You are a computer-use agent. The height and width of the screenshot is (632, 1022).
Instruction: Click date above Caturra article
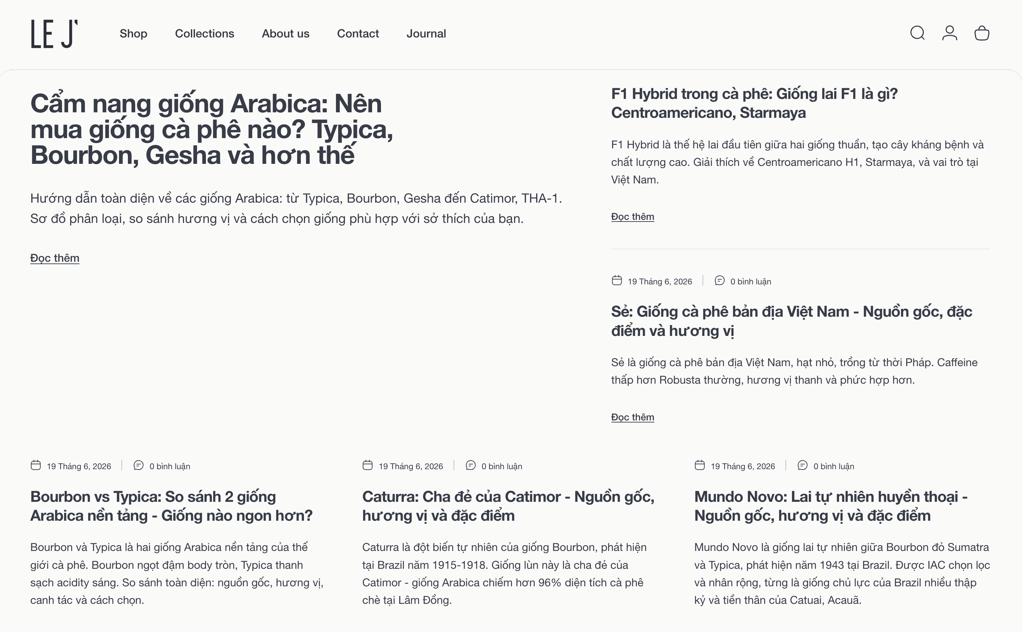(411, 466)
